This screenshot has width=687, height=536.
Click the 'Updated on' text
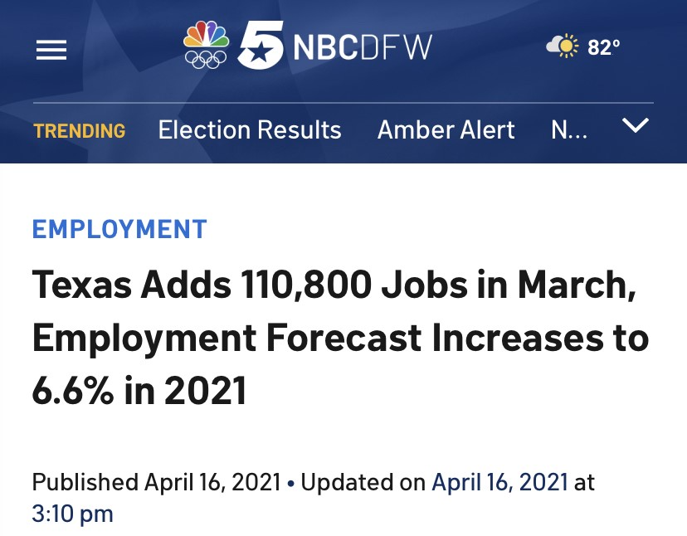coord(363,482)
